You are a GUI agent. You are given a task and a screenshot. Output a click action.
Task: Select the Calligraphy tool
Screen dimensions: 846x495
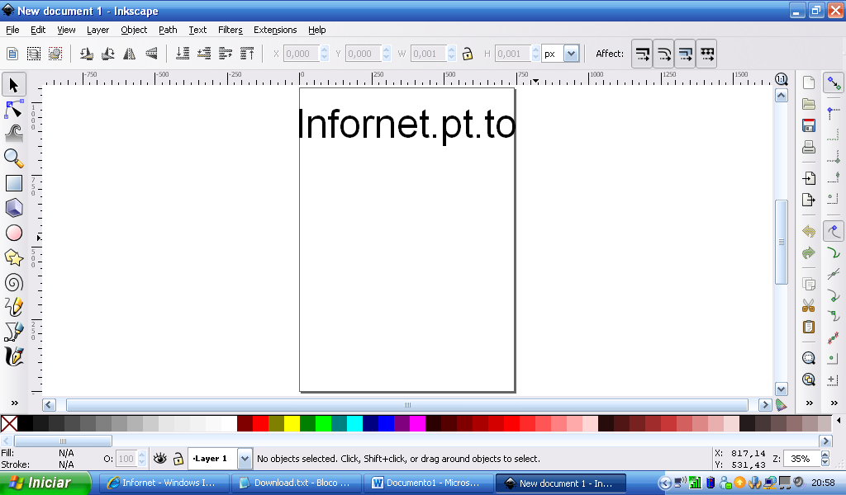[13, 356]
